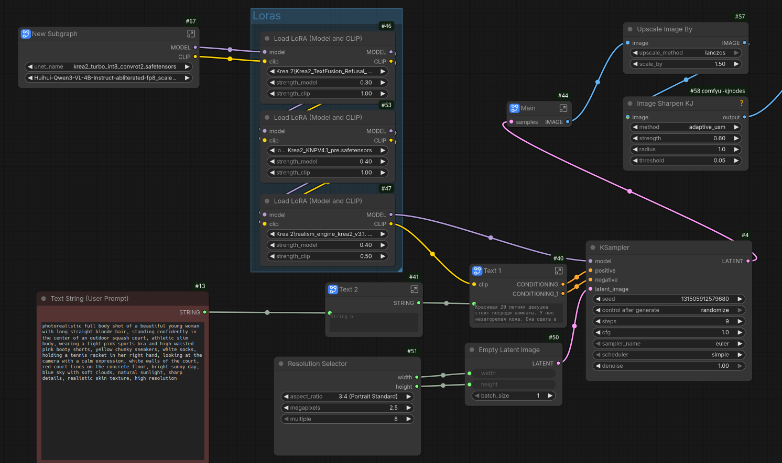782x463 pixels.
Task: Decrease sharpen threshold with left arrow
Action: [x=635, y=161]
